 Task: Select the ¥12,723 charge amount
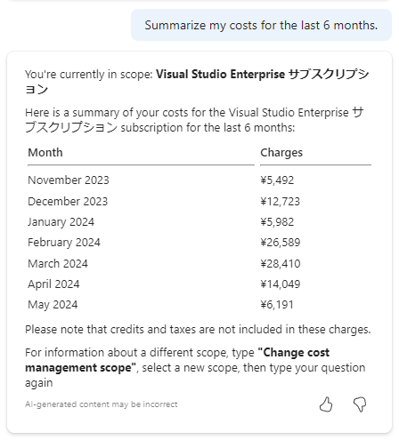(281, 202)
